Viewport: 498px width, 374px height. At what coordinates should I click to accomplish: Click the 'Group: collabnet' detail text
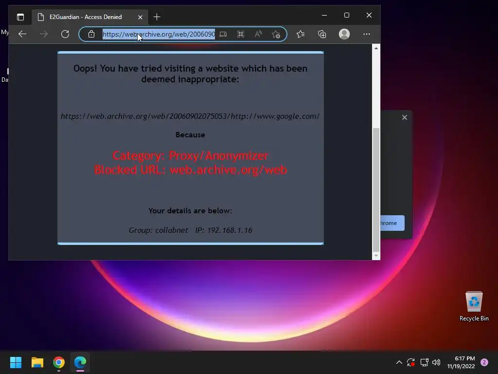pos(158,230)
